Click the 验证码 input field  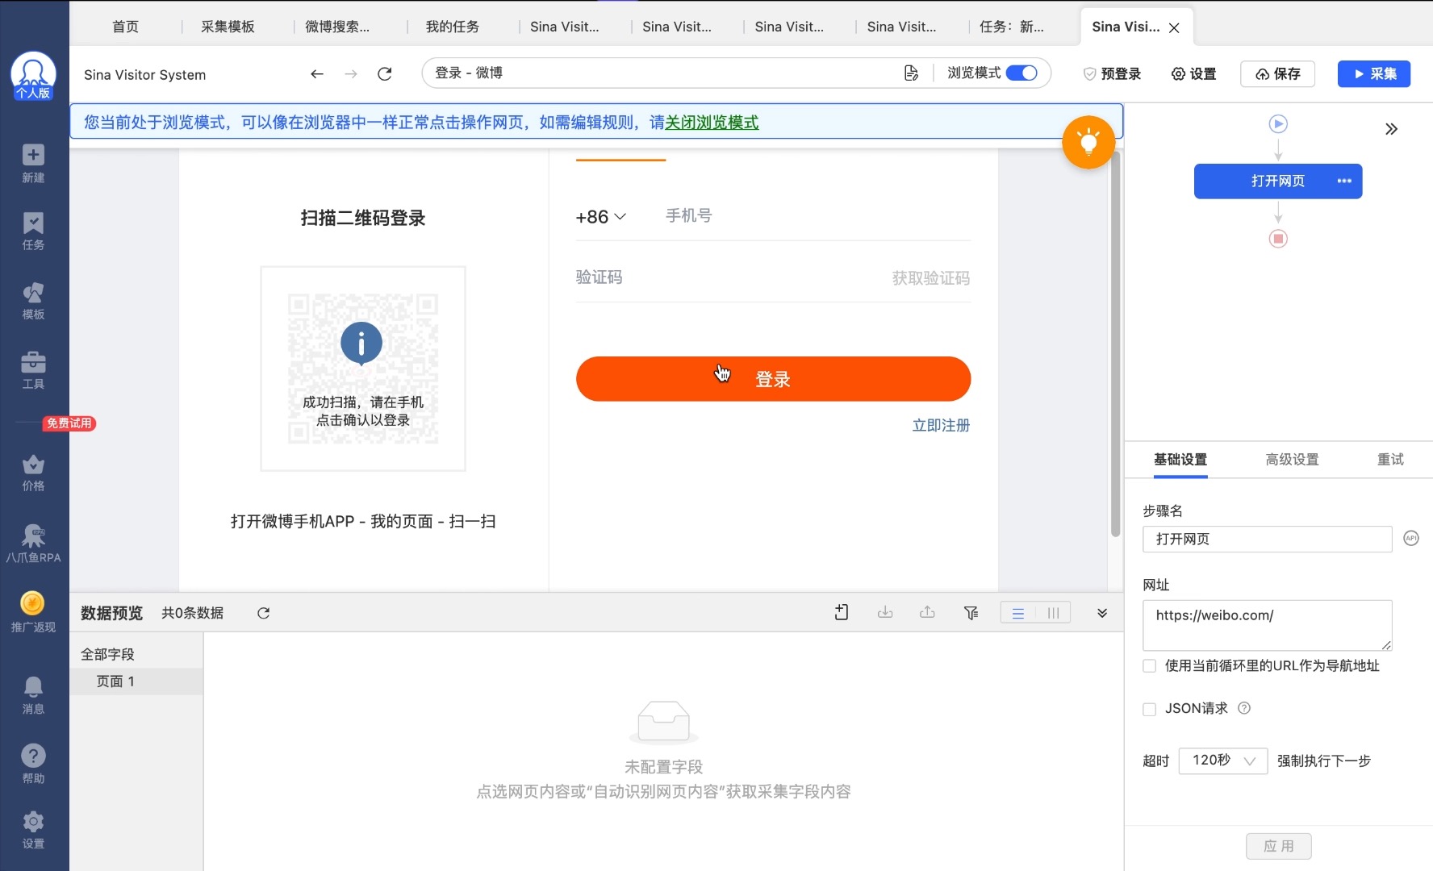click(726, 278)
